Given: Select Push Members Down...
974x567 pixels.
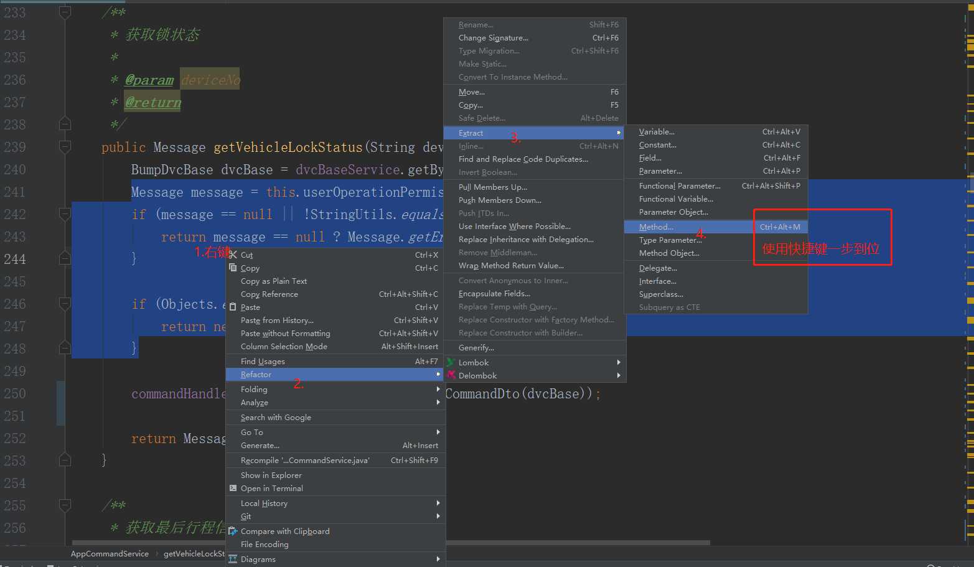Looking at the screenshot, I should (535, 200).
